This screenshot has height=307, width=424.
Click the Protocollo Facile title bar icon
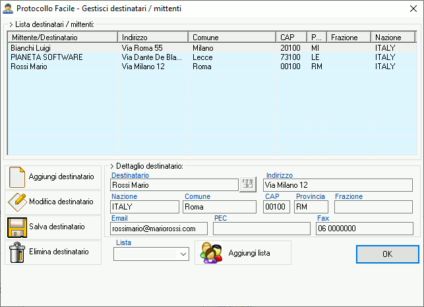pyautogui.click(x=9, y=9)
